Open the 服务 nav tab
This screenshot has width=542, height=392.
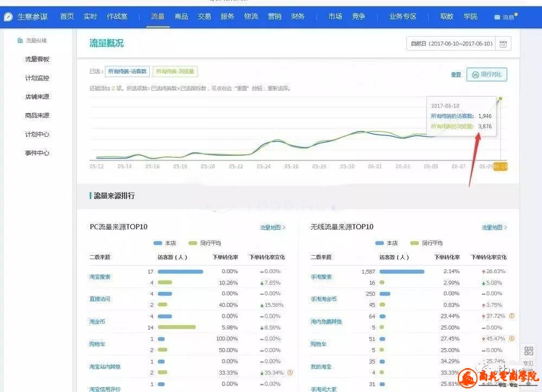click(227, 17)
